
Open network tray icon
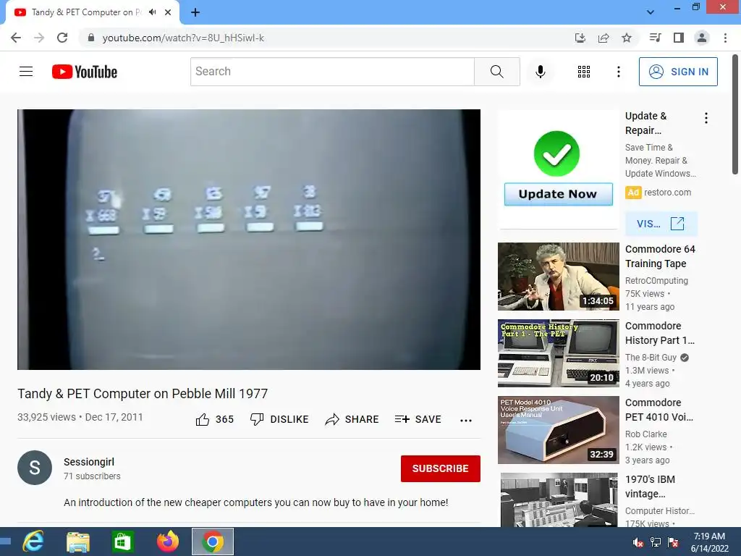tap(656, 542)
